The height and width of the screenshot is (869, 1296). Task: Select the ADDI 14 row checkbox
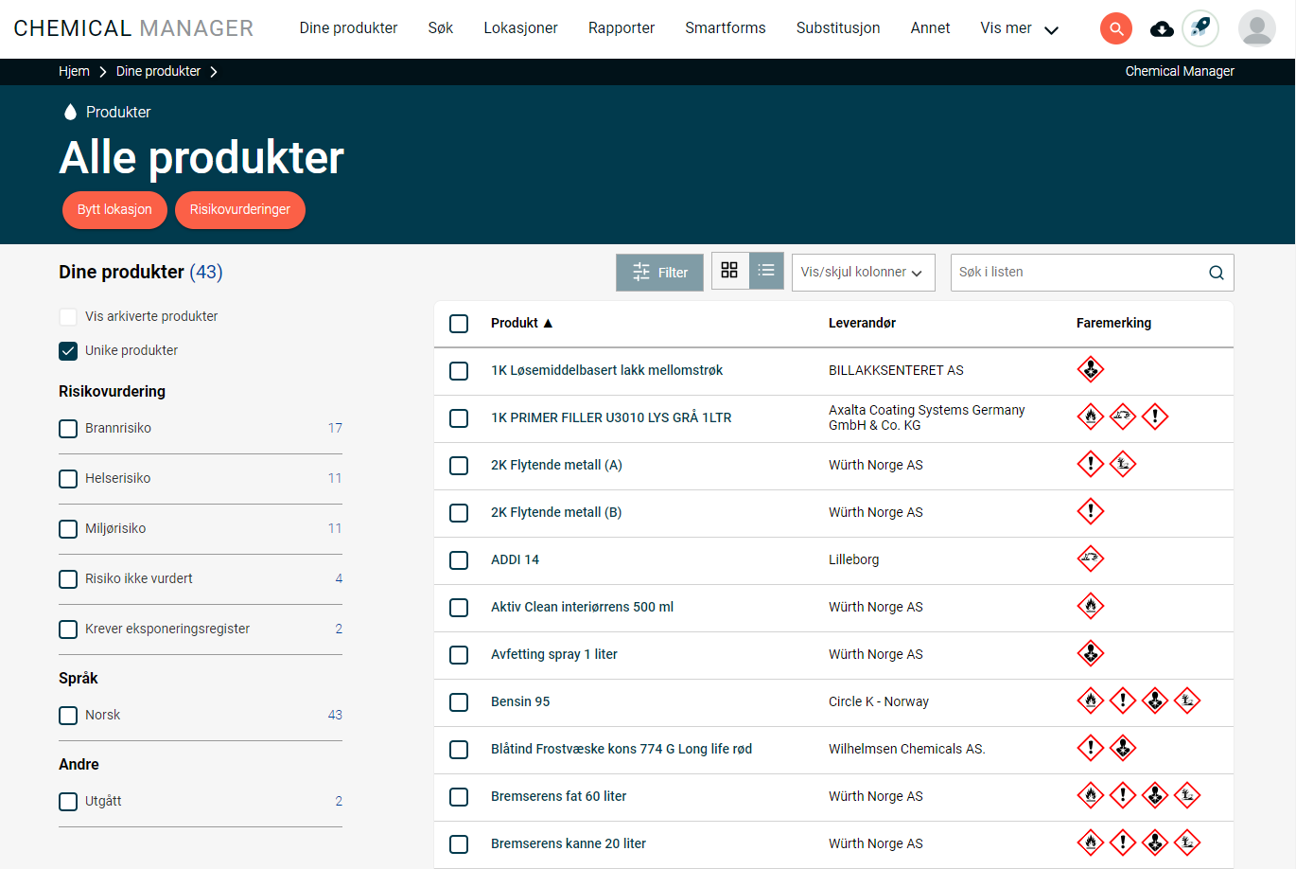459,560
